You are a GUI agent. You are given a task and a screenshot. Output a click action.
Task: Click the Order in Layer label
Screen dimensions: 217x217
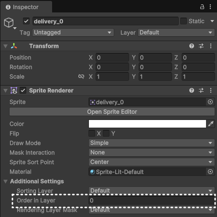[36, 200]
